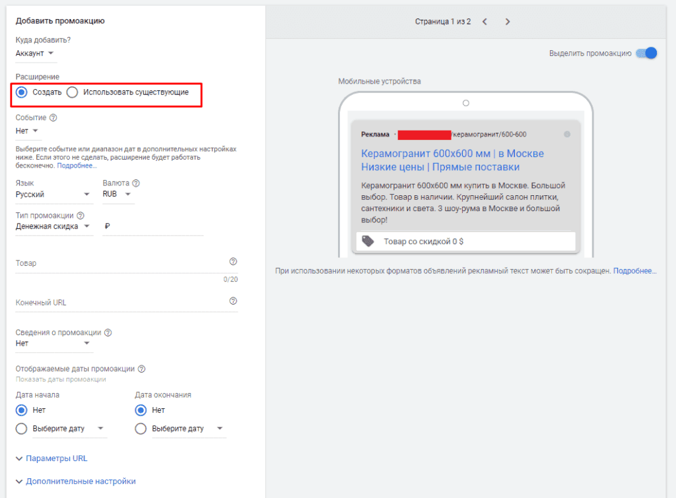Click the Конечный URL input field
Image resolution: width=676 pixels, height=498 pixels.
pos(127,303)
